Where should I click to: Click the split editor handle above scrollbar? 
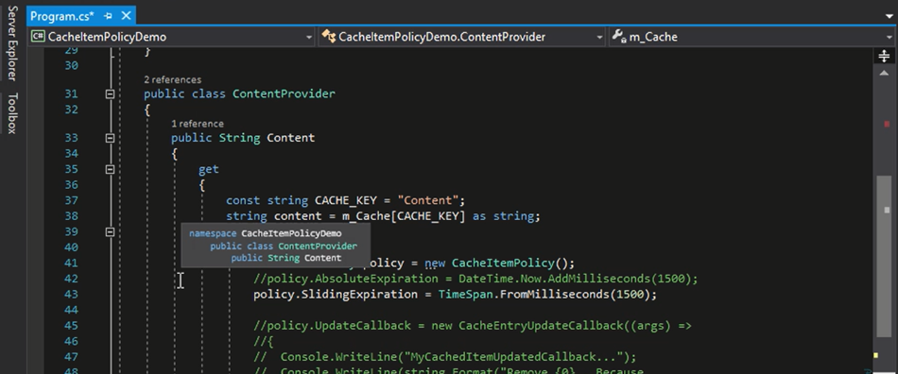[x=884, y=56]
